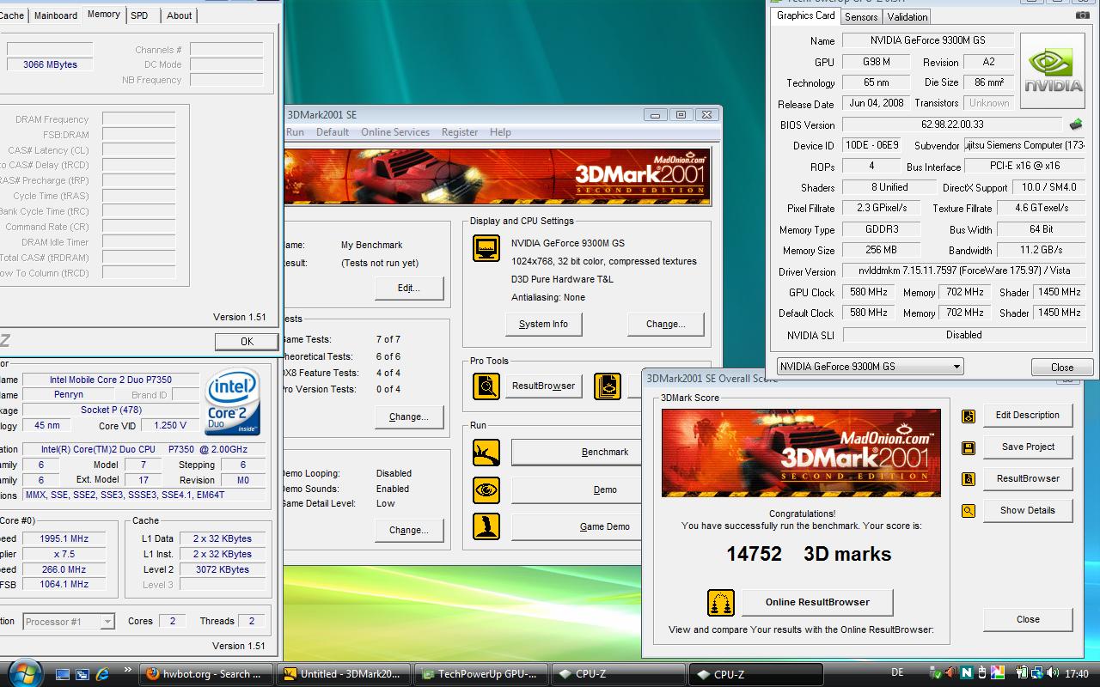
Task: Open the Register menu
Action: pyautogui.click(x=460, y=132)
